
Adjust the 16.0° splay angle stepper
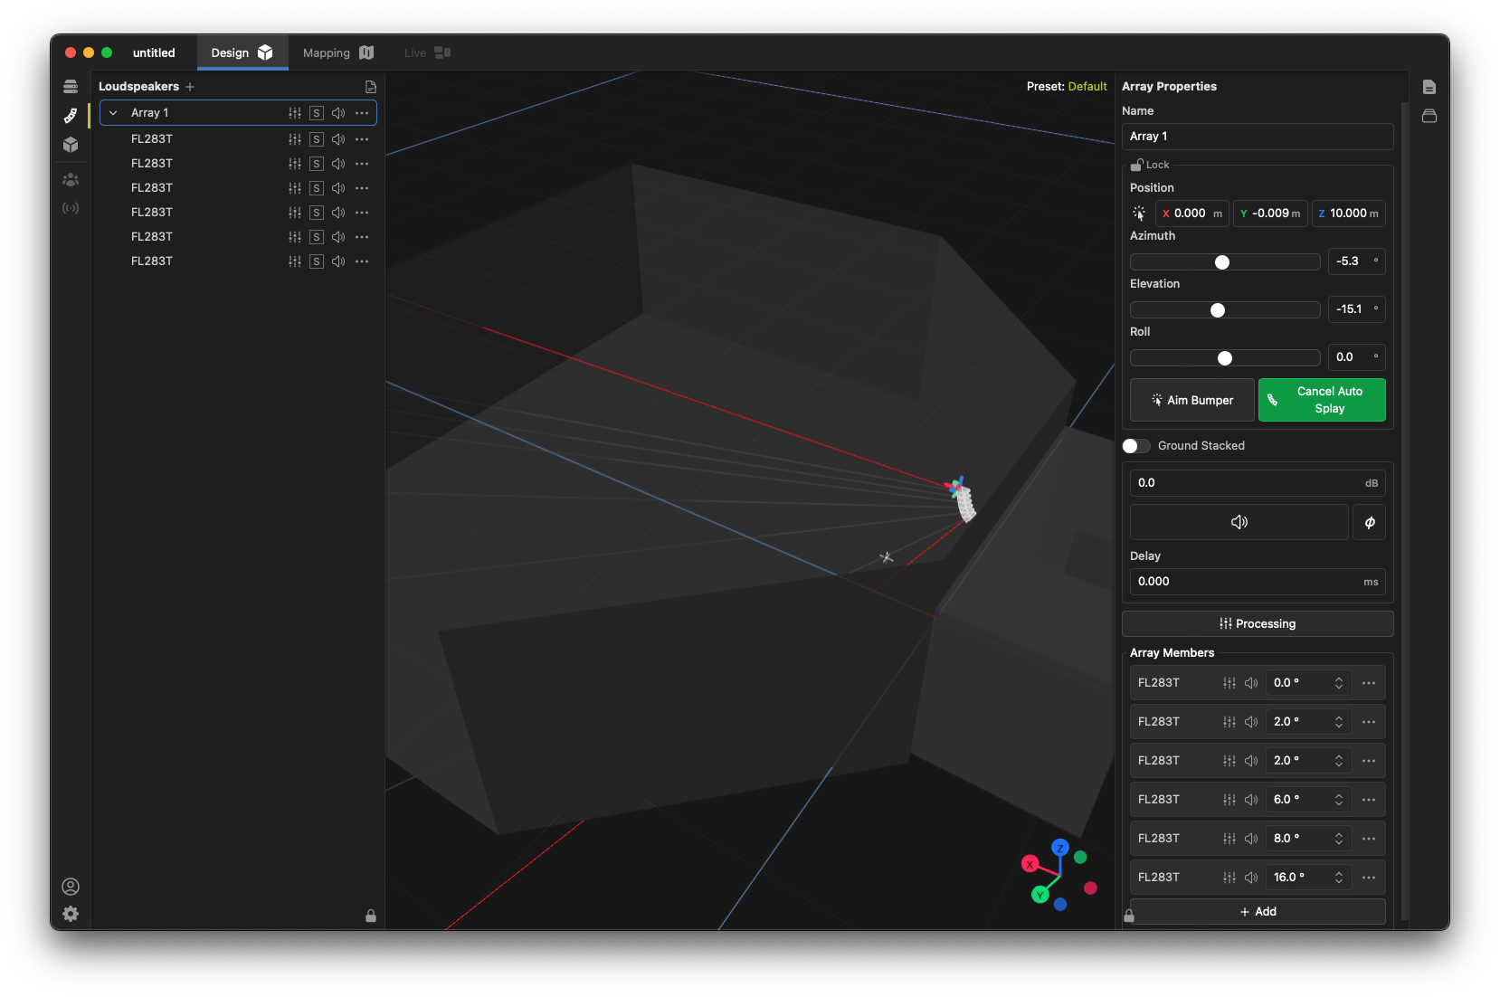click(1338, 878)
